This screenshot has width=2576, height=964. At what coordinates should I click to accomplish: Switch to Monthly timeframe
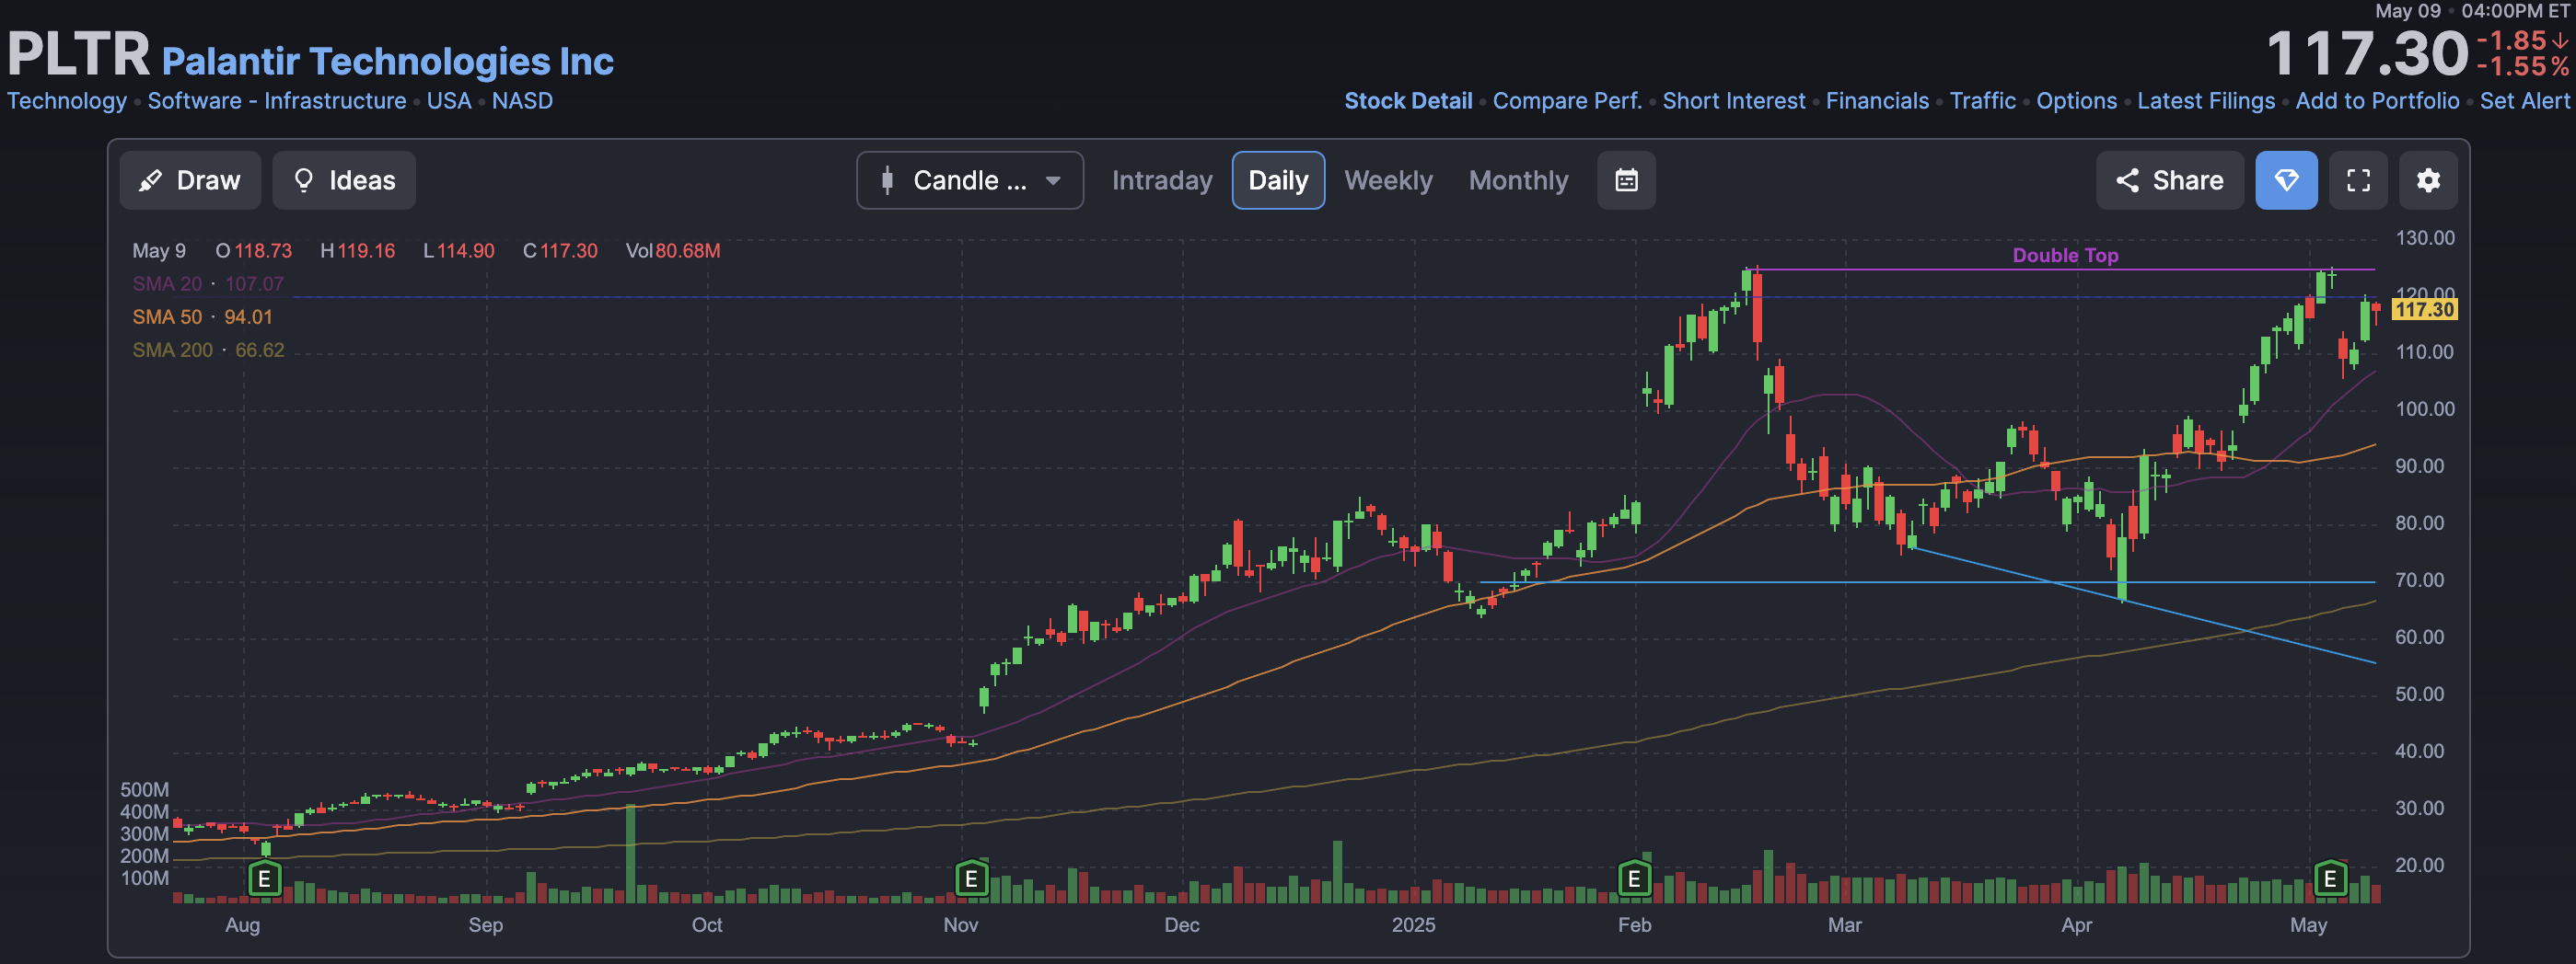(x=1518, y=181)
